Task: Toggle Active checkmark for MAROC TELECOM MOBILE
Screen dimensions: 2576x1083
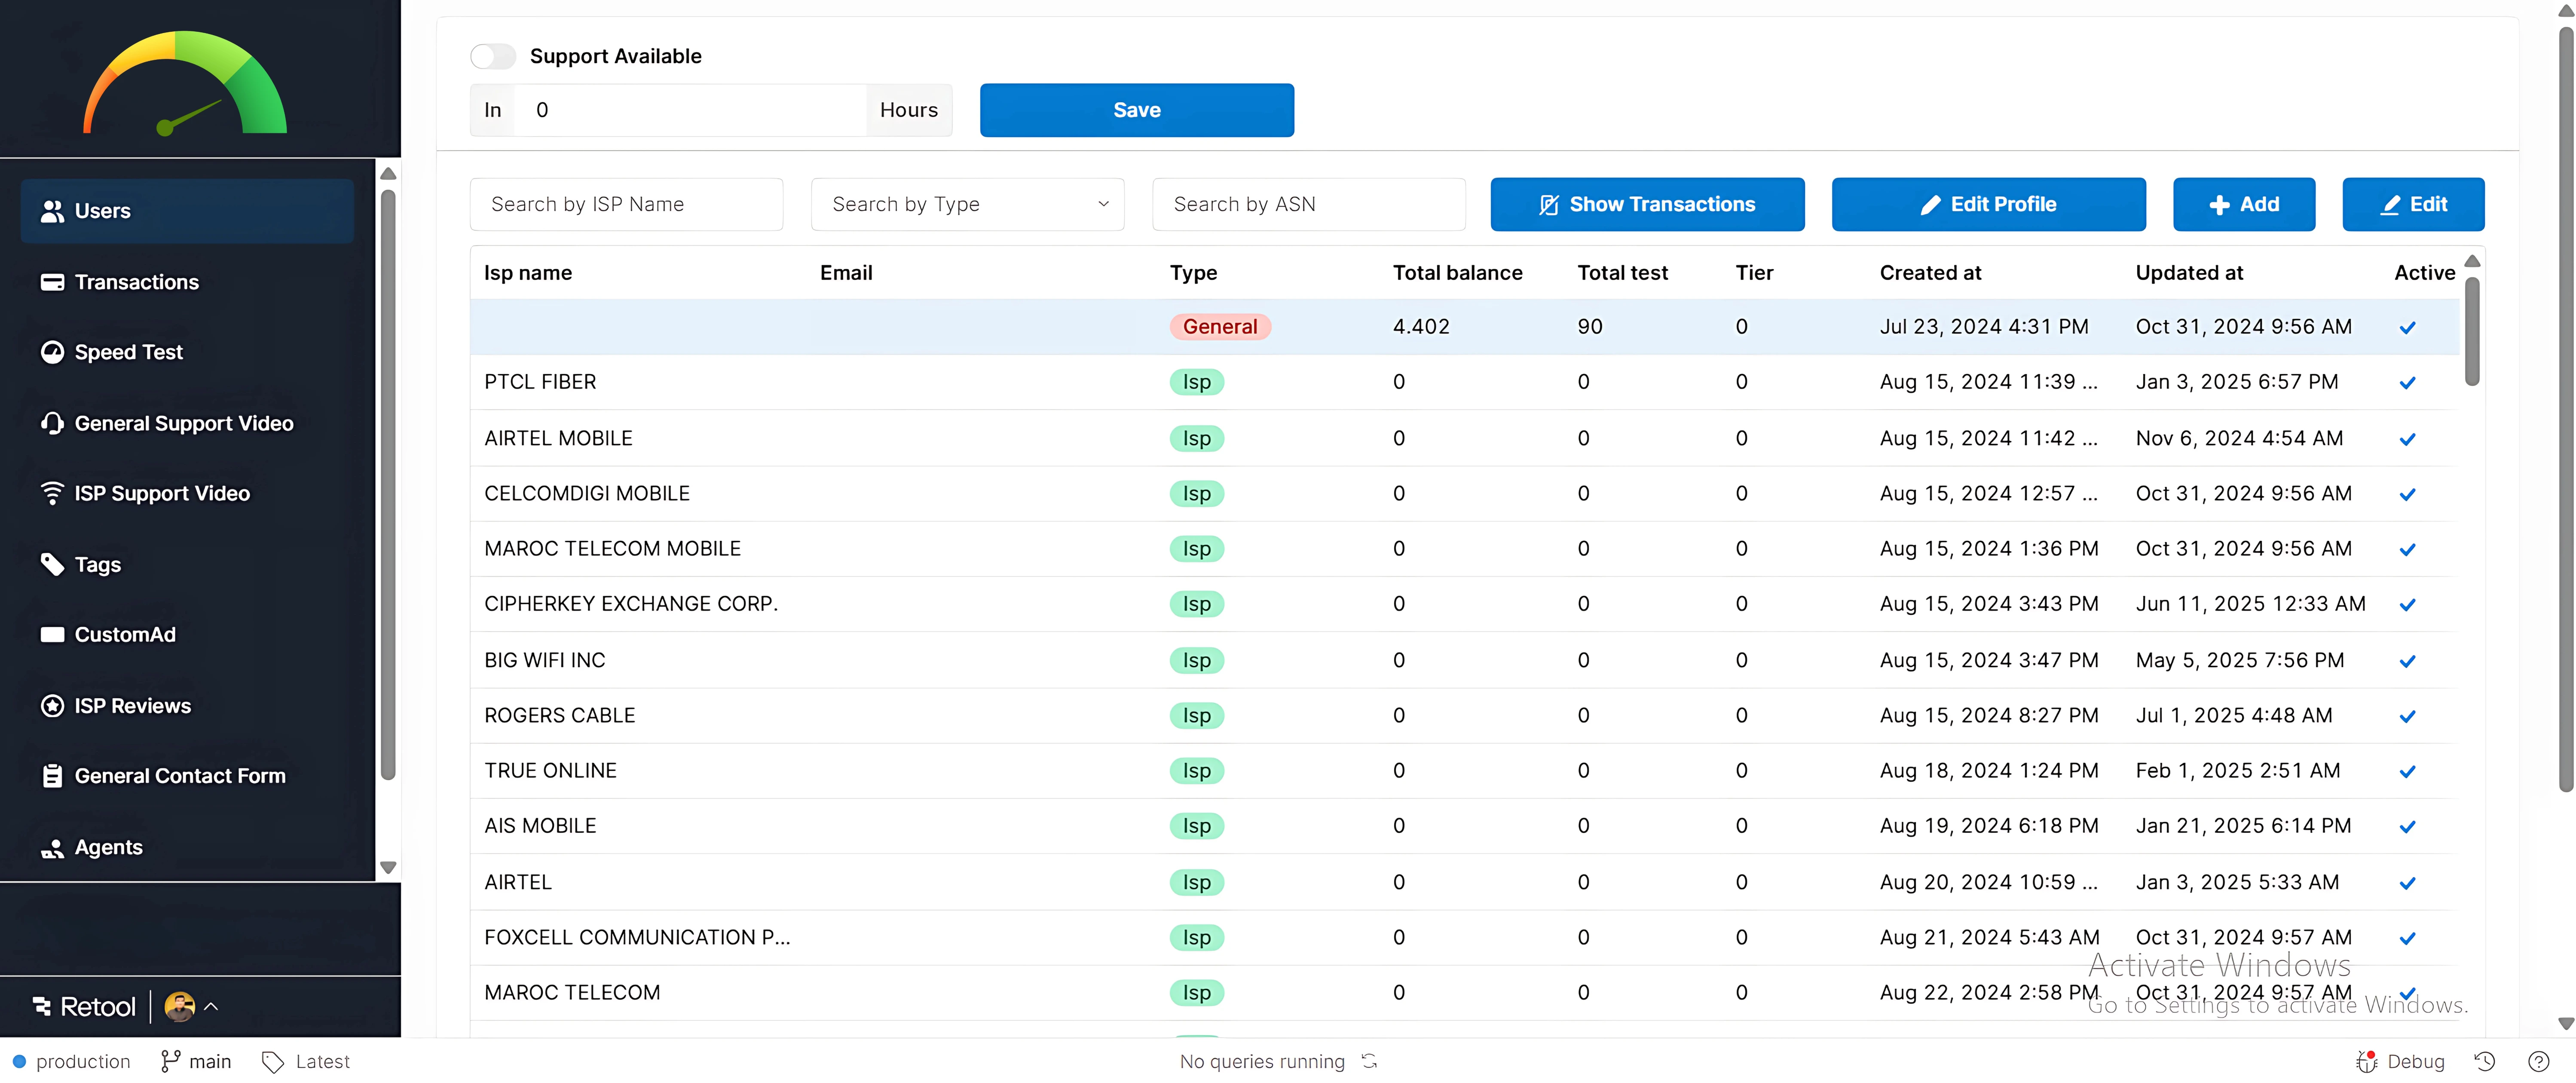Action: [x=2407, y=549]
